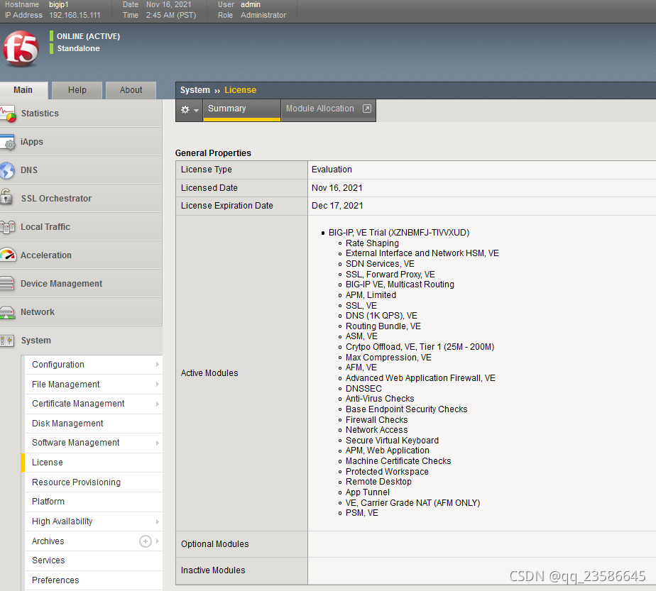
Task: Click the PSM, VE module entry
Action: tap(361, 513)
